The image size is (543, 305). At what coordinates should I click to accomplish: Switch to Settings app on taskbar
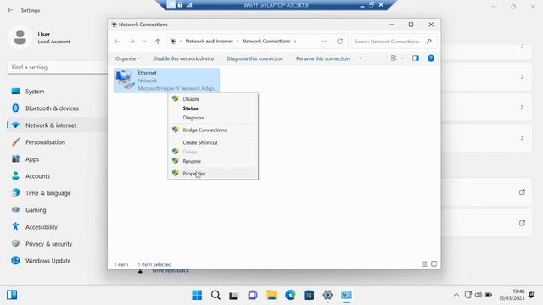[327, 295]
